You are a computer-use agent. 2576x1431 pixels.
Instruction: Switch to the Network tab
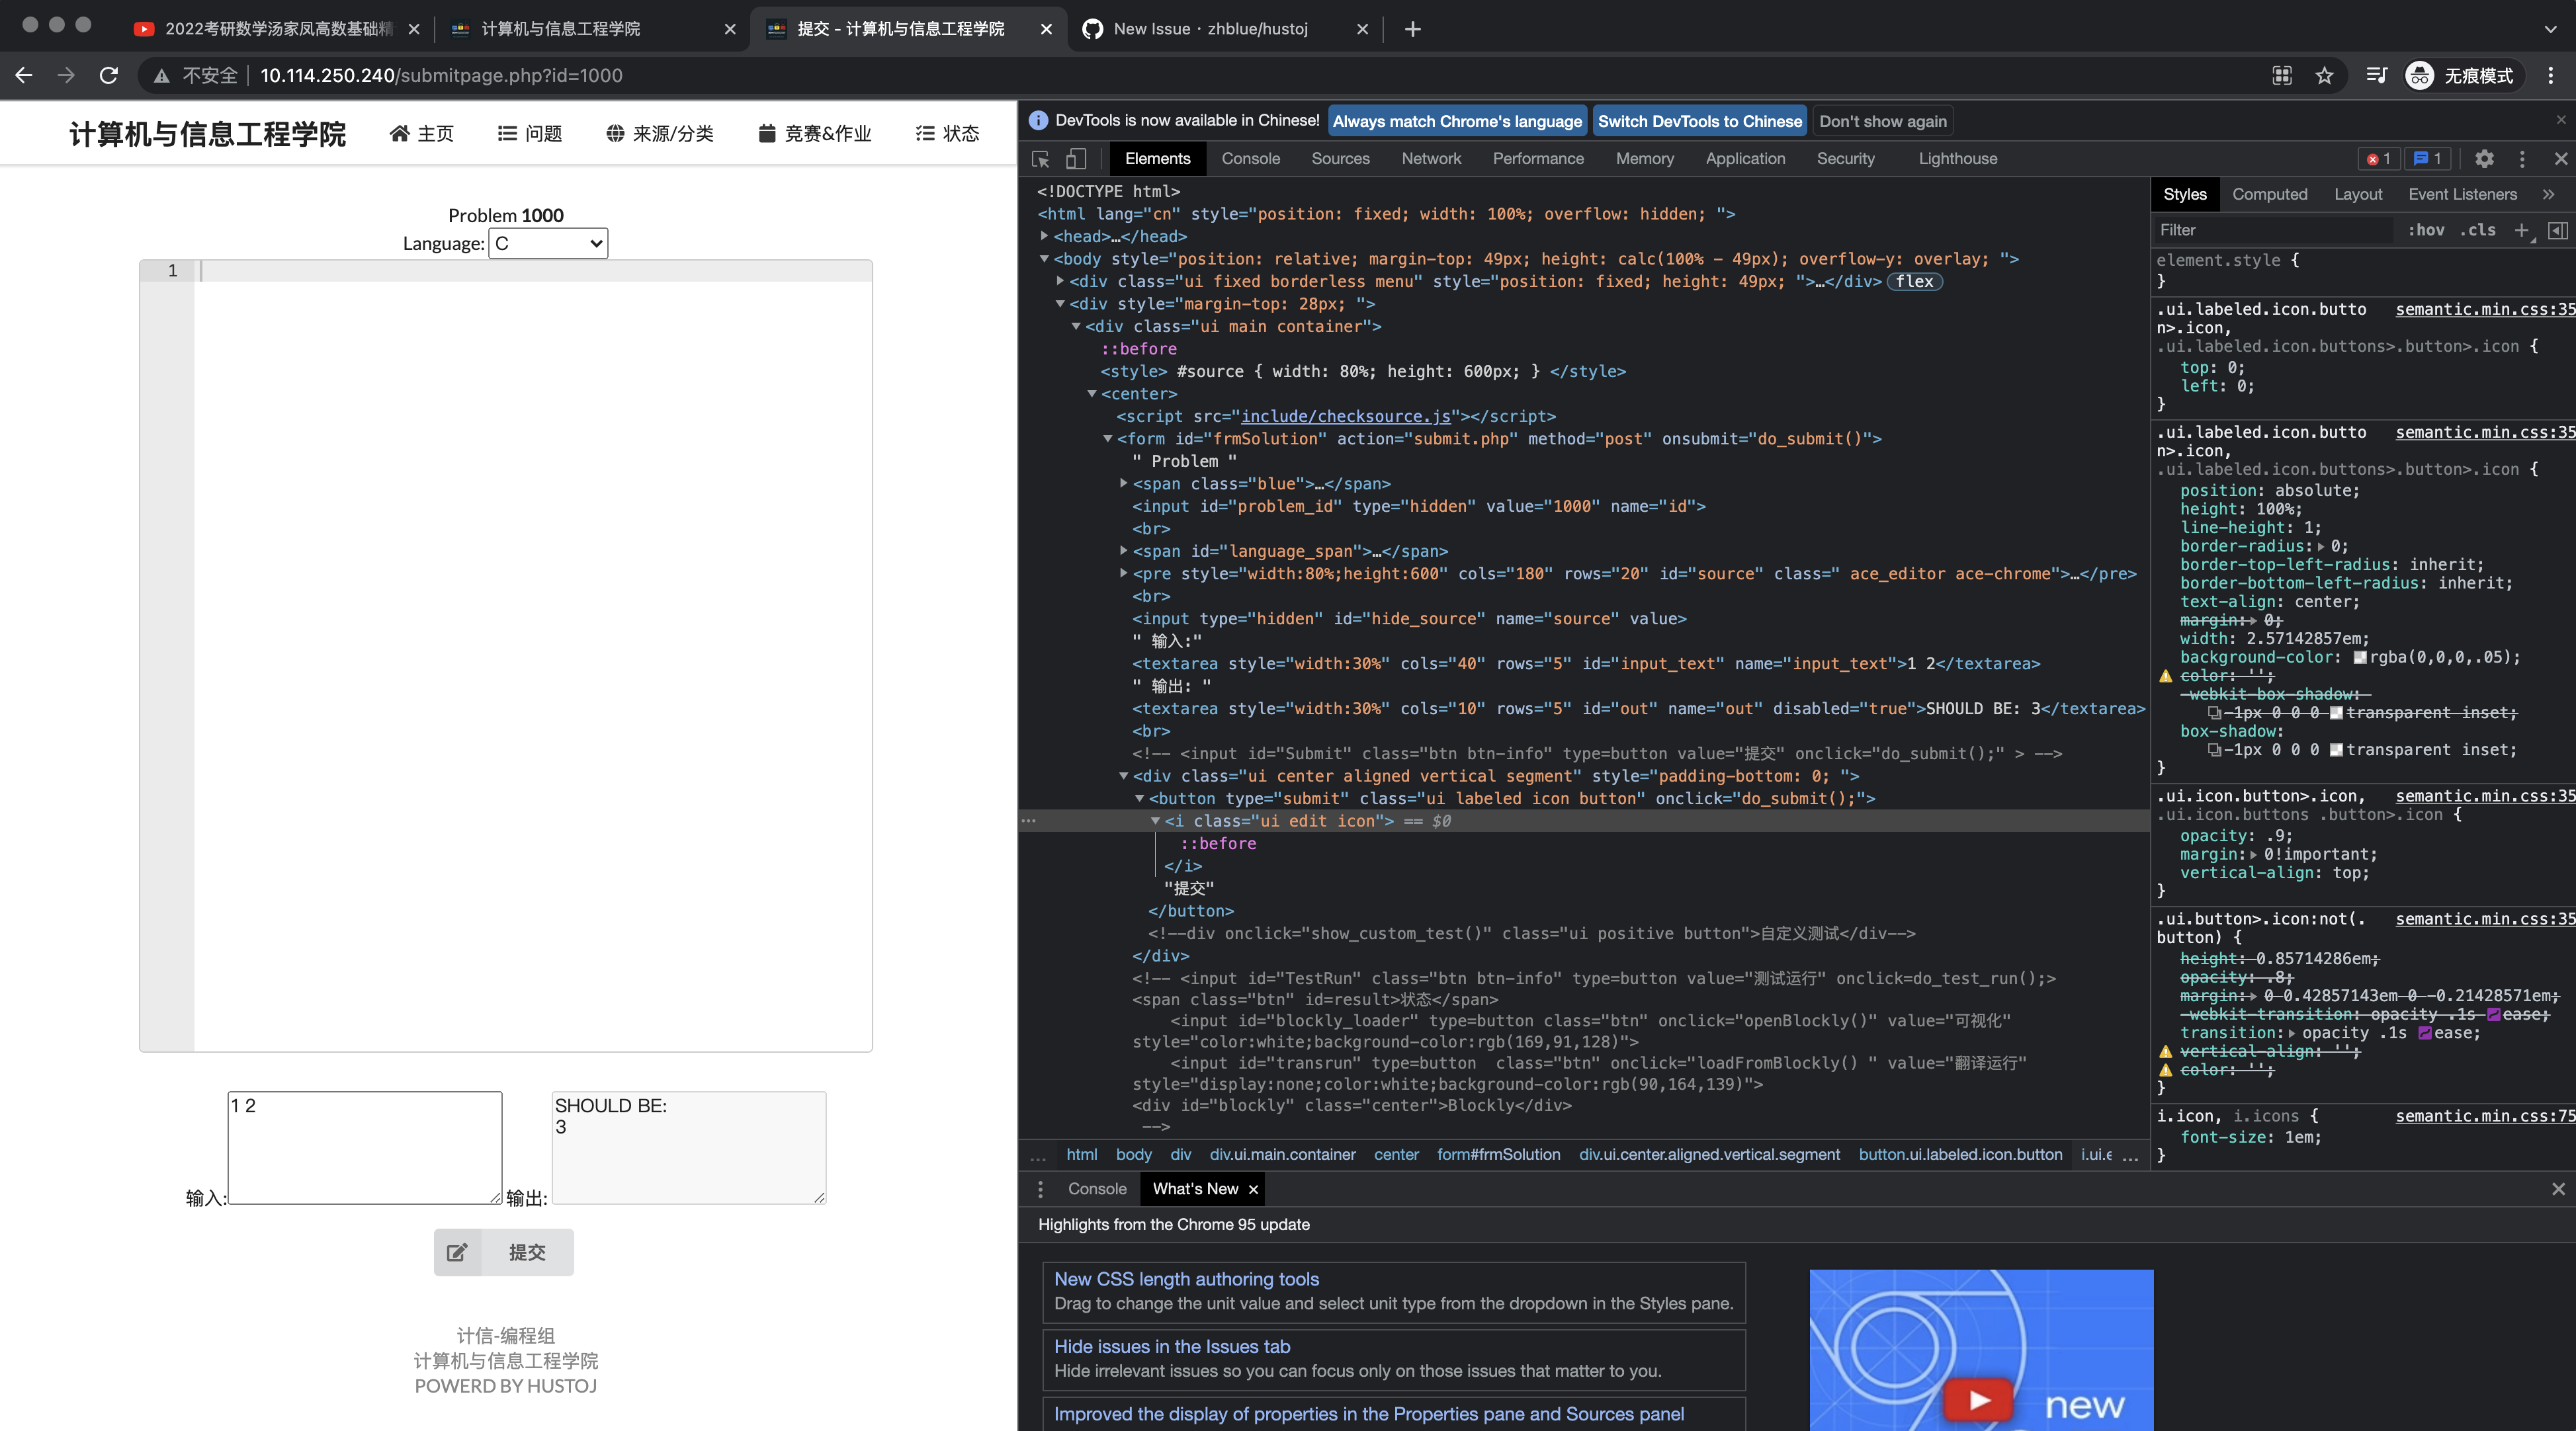(1430, 159)
